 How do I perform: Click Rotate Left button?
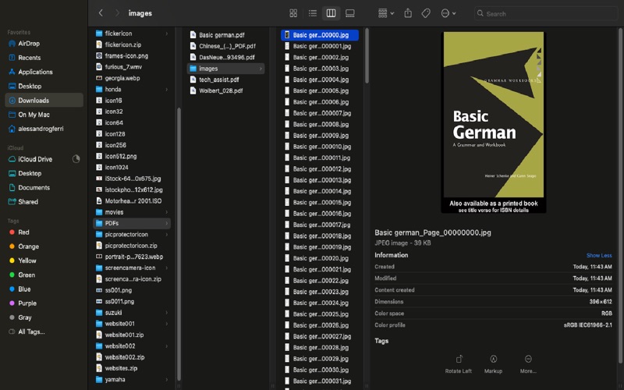coord(459,363)
